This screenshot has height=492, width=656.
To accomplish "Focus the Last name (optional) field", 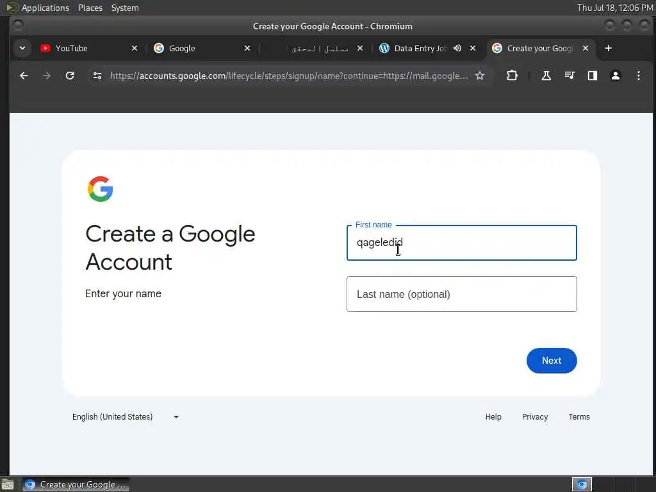I will [x=461, y=294].
